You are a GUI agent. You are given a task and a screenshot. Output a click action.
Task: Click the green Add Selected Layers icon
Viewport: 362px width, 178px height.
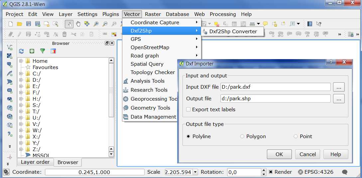click(32, 51)
